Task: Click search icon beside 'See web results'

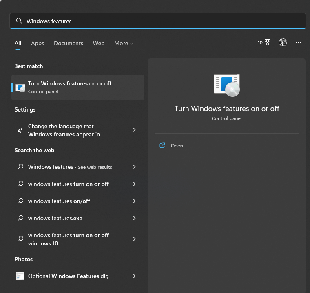Action: click(x=20, y=167)
